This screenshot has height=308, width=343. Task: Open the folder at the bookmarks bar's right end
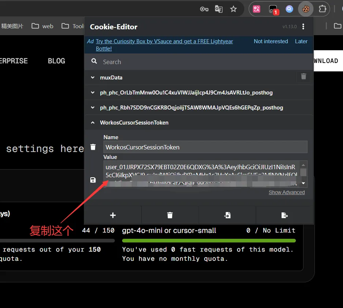(x=338, y=26)
